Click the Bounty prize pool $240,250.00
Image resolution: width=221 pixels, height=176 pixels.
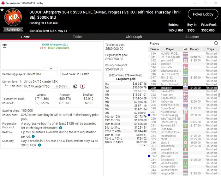coord(114,69)
